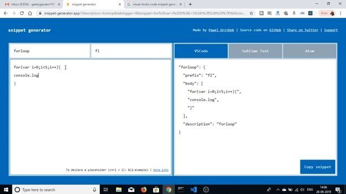
Task: Click the round gray extension icon
Action: 286,13
